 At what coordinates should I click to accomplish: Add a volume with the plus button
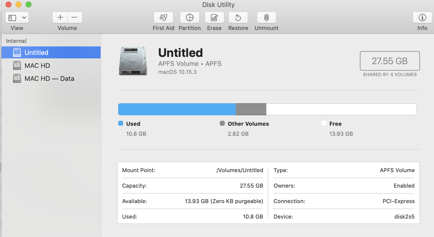click(x=60, y=17)
